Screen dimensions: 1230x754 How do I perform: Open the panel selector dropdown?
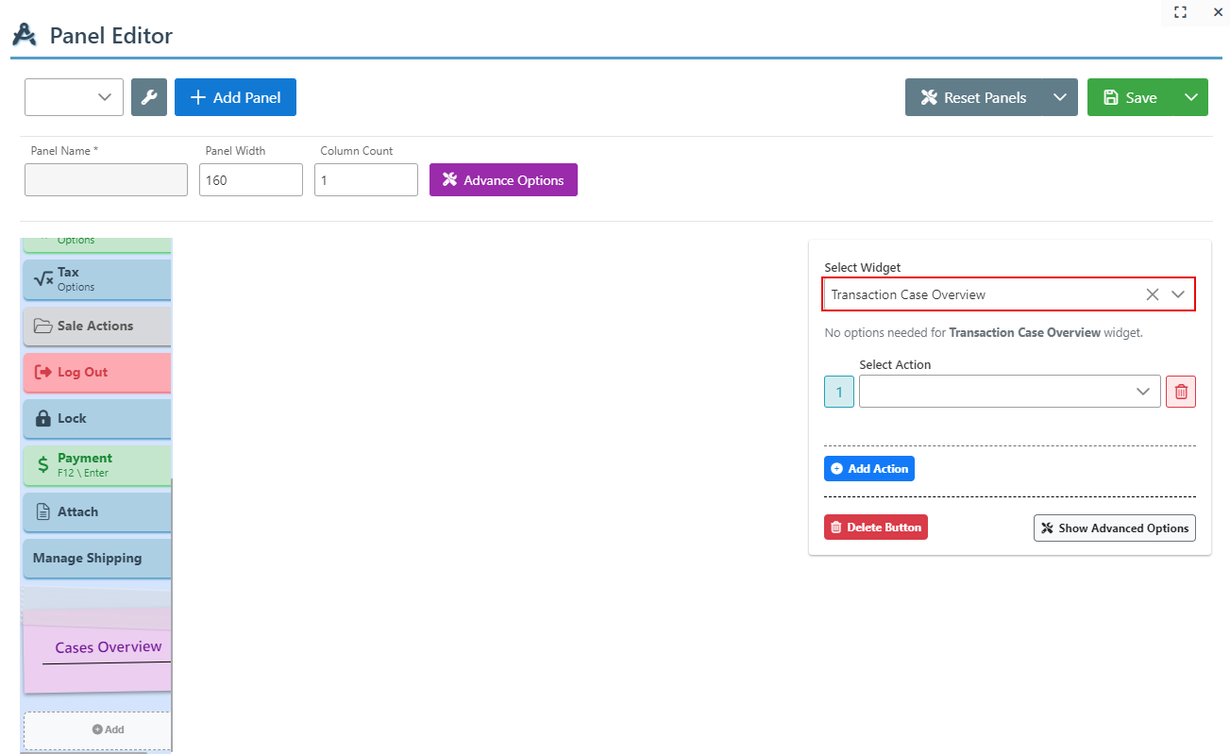tap(74, 97)
